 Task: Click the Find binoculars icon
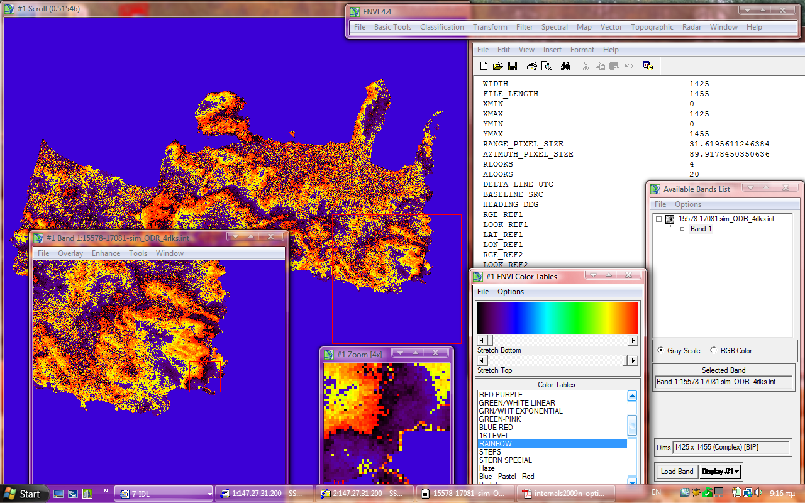[565, 66]
